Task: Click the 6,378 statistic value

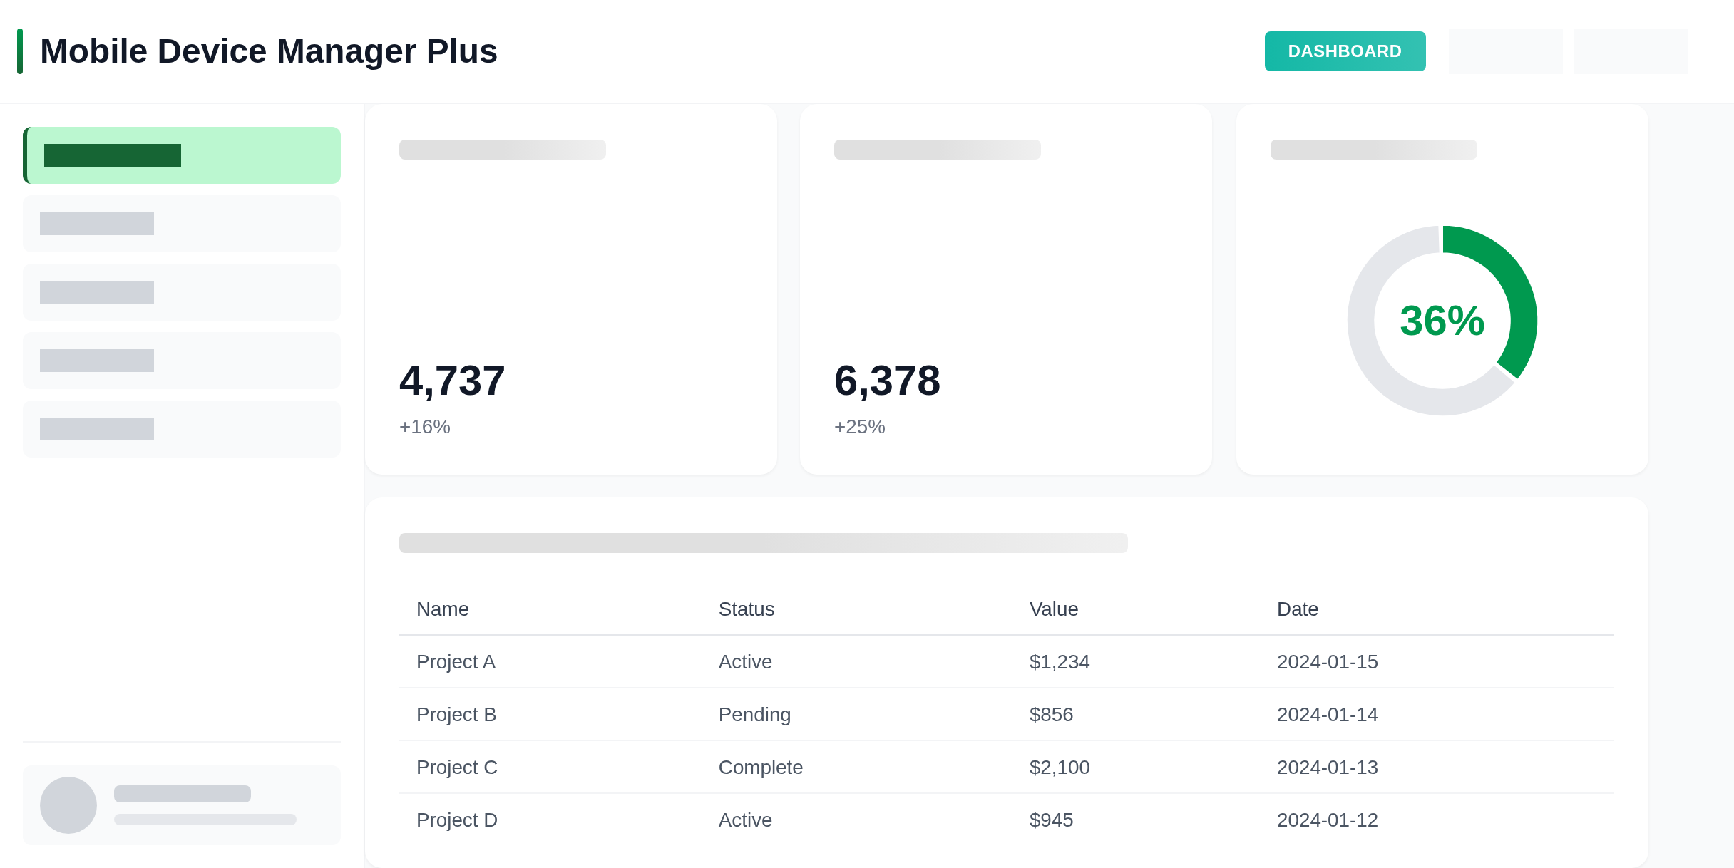Action: 887,381
